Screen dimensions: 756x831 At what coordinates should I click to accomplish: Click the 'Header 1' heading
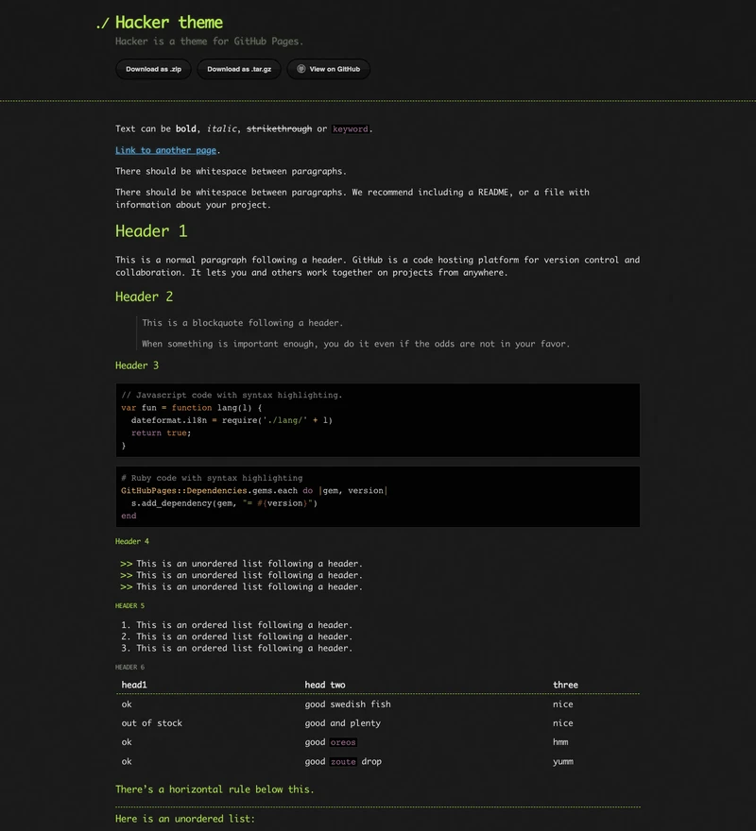(x=151, y=231)
